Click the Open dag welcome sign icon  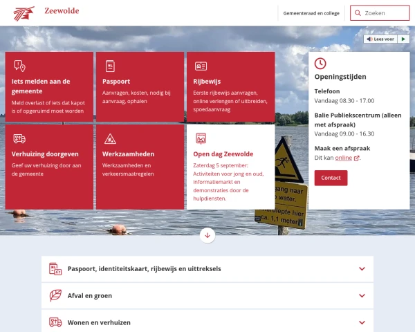coord(201,138)
